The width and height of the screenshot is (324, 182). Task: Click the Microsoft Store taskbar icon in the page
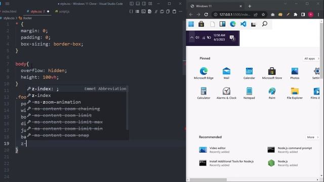click(x=201, y=24)
